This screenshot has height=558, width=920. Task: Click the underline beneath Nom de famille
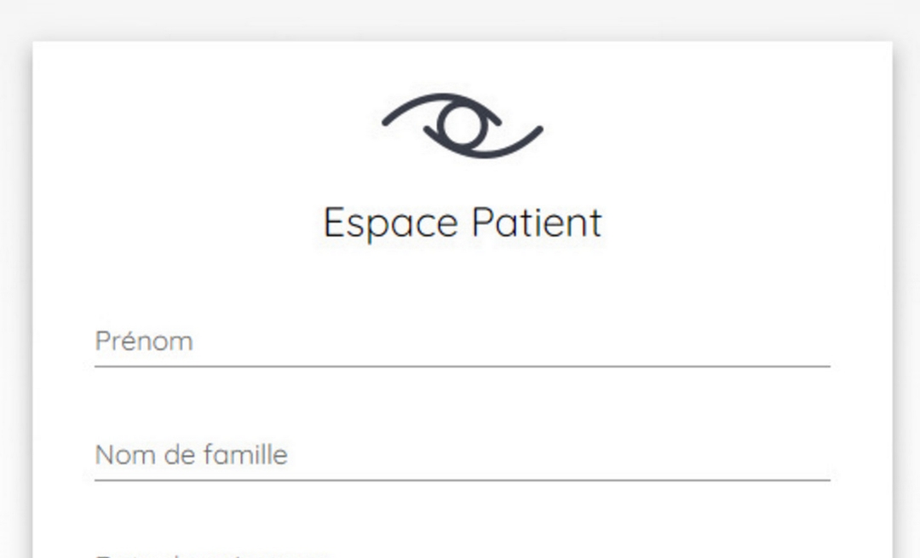[463, 480]
